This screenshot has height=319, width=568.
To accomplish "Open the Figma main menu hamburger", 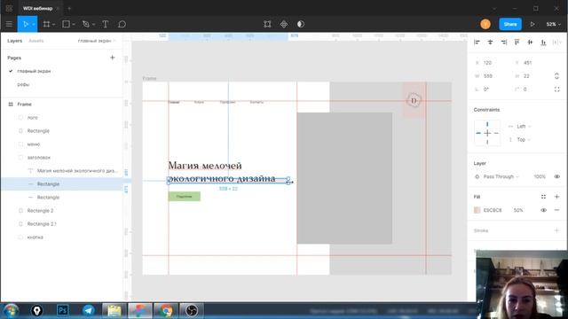I will tap(9, 24).
